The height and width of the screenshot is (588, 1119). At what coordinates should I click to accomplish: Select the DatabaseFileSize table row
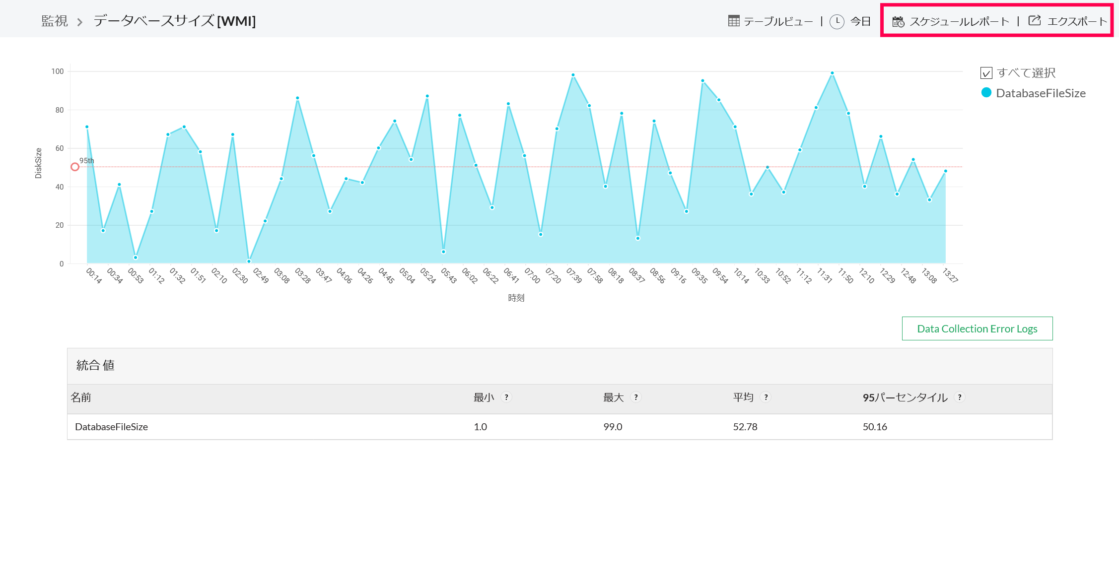click(x=112, y=427)
